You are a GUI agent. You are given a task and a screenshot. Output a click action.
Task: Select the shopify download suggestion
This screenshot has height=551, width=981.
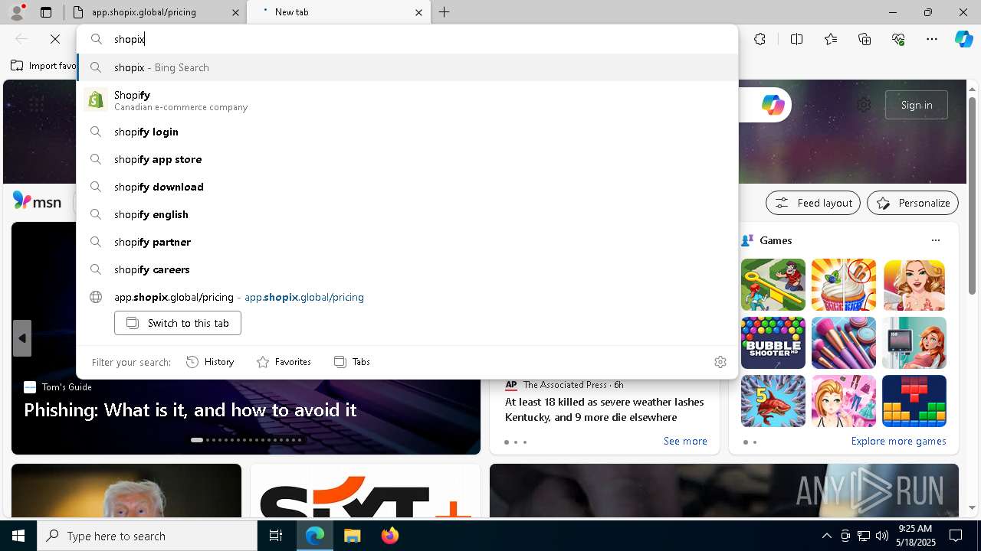pyautogui.click(x=407, y=187)
